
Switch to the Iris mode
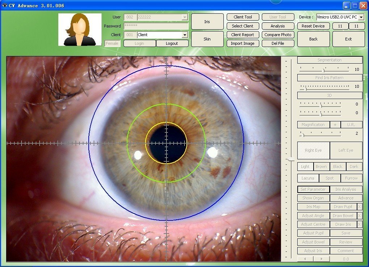(x=207, y=21)
